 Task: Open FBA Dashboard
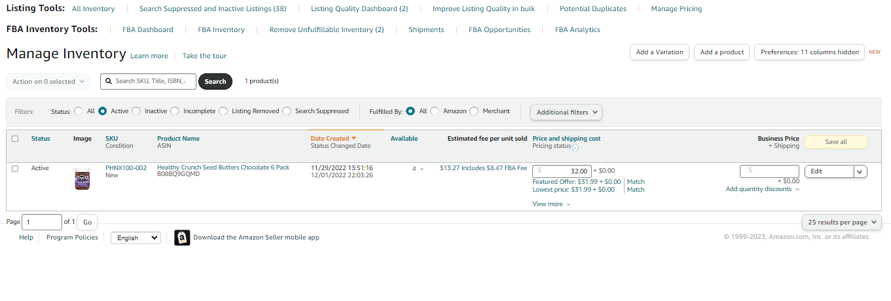pos(148,29)
